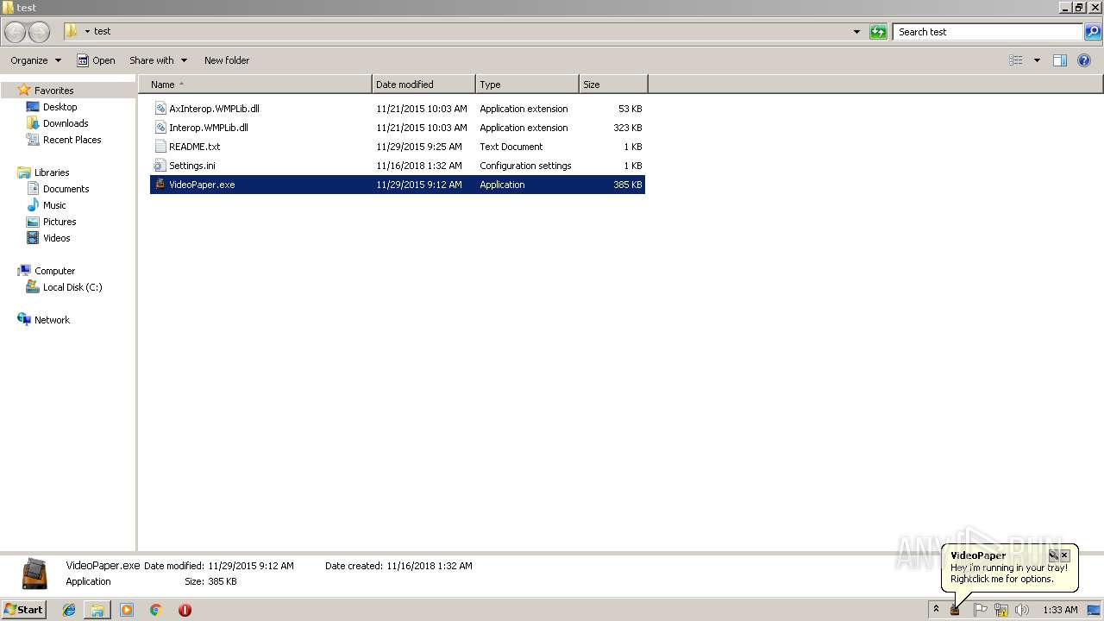Click the 385 KB size cell
Screen dimensions: 1104x621
(627, 185)
